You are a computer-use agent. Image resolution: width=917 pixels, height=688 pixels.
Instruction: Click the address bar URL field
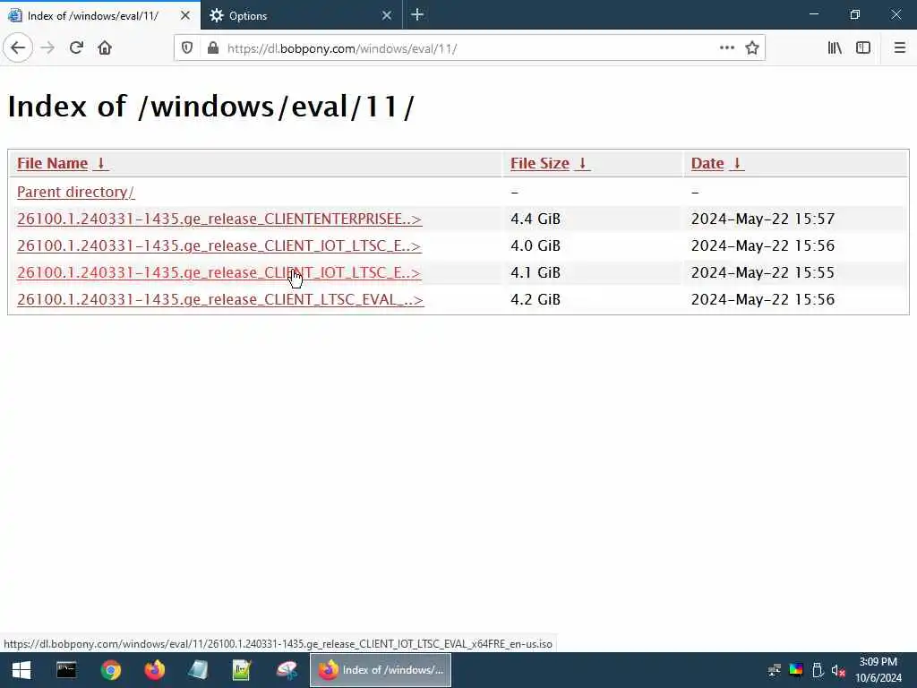(467, 48)
